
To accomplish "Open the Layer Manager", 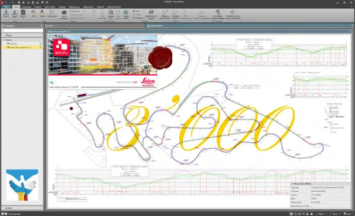I will 64,15.
